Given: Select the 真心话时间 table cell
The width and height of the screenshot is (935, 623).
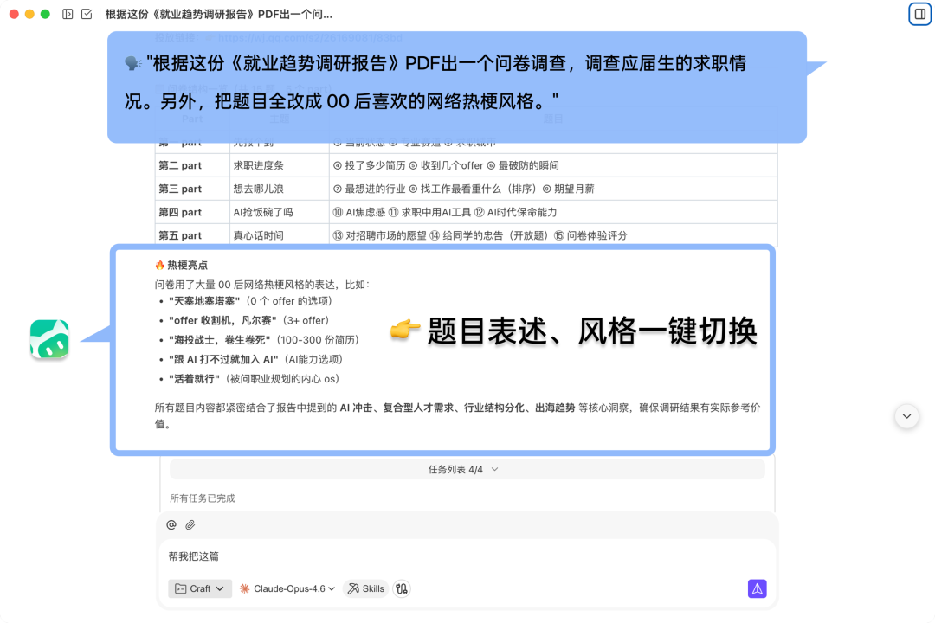Looking at the screenshot, I should tap(279, 234).
